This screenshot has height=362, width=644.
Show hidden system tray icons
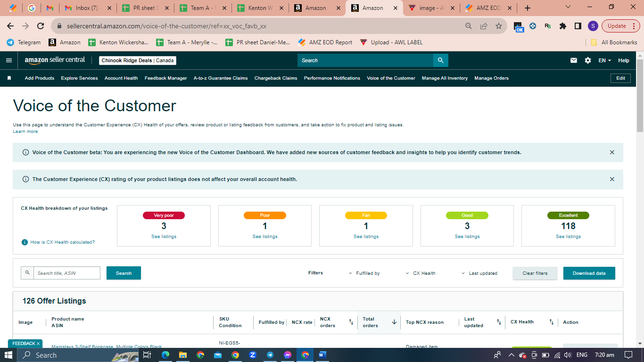pos(511,355)
